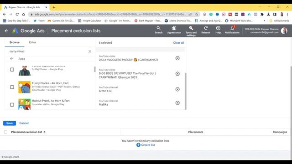Remove DAILY VLOGGERS PARODY video from selection
This screenshot has height=164, width=292.
177,58
